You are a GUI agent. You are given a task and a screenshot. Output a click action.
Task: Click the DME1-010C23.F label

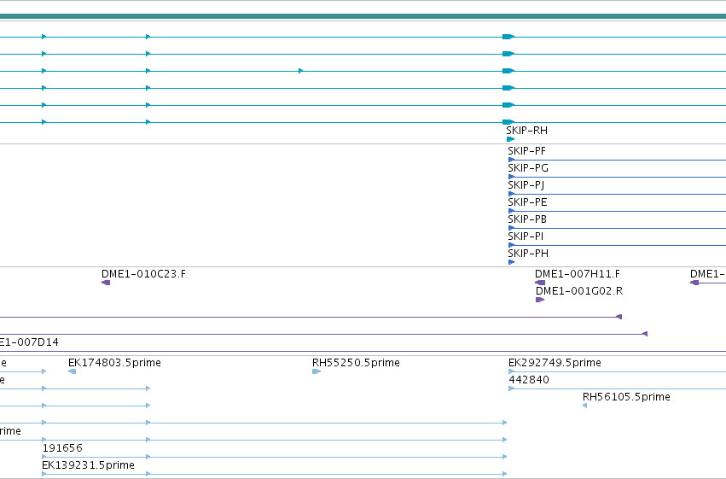tap(143, 274)
